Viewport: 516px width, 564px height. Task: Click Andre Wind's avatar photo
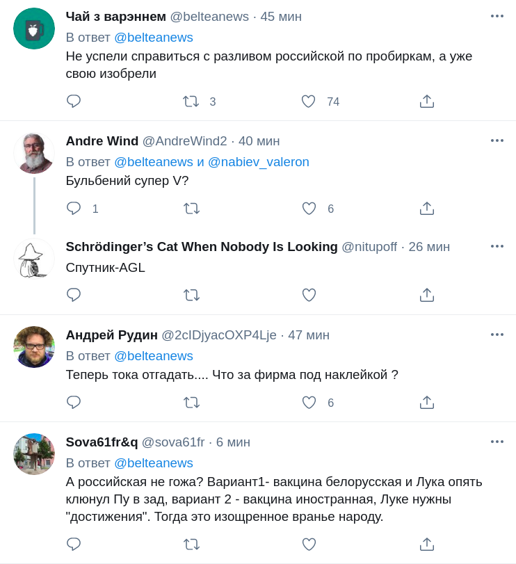(34, 153)
